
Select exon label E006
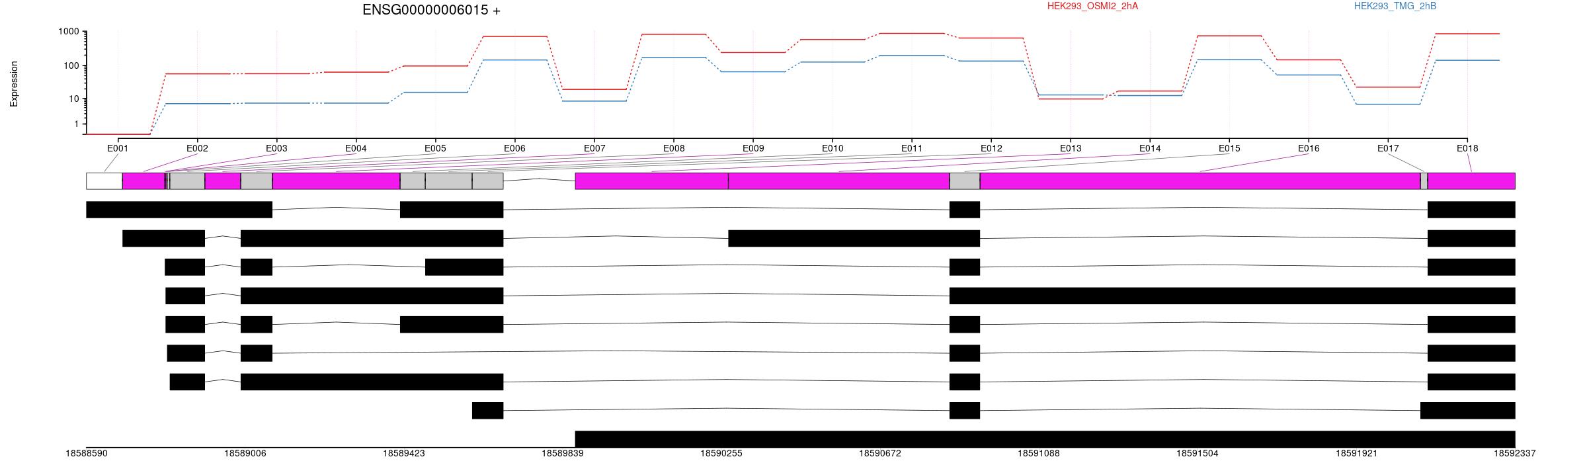pyautogui.click(x=514, y=148)
